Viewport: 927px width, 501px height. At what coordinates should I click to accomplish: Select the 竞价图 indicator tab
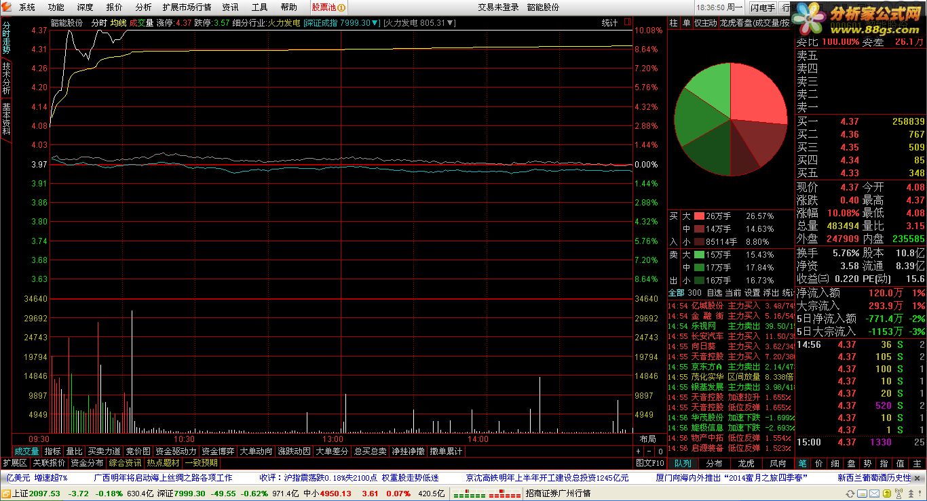coord(138,452)
